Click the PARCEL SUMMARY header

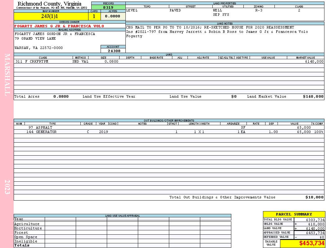point(294,214)
